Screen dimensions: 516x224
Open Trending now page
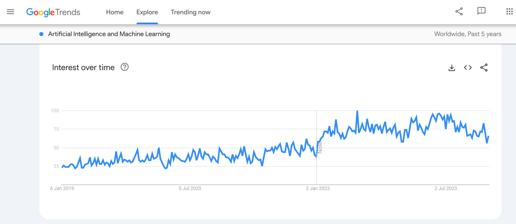pos(190,12)
